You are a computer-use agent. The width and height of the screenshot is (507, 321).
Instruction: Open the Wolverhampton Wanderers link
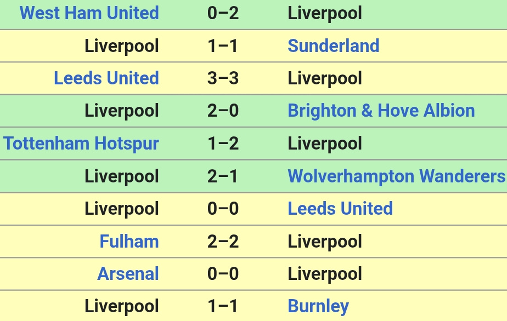(x=396, y=176)
